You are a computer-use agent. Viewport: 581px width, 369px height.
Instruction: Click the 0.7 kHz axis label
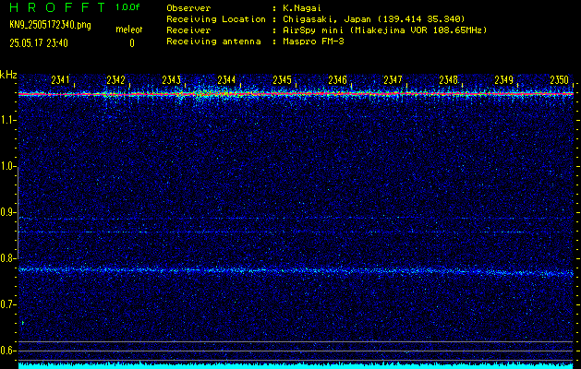(7, 304)
